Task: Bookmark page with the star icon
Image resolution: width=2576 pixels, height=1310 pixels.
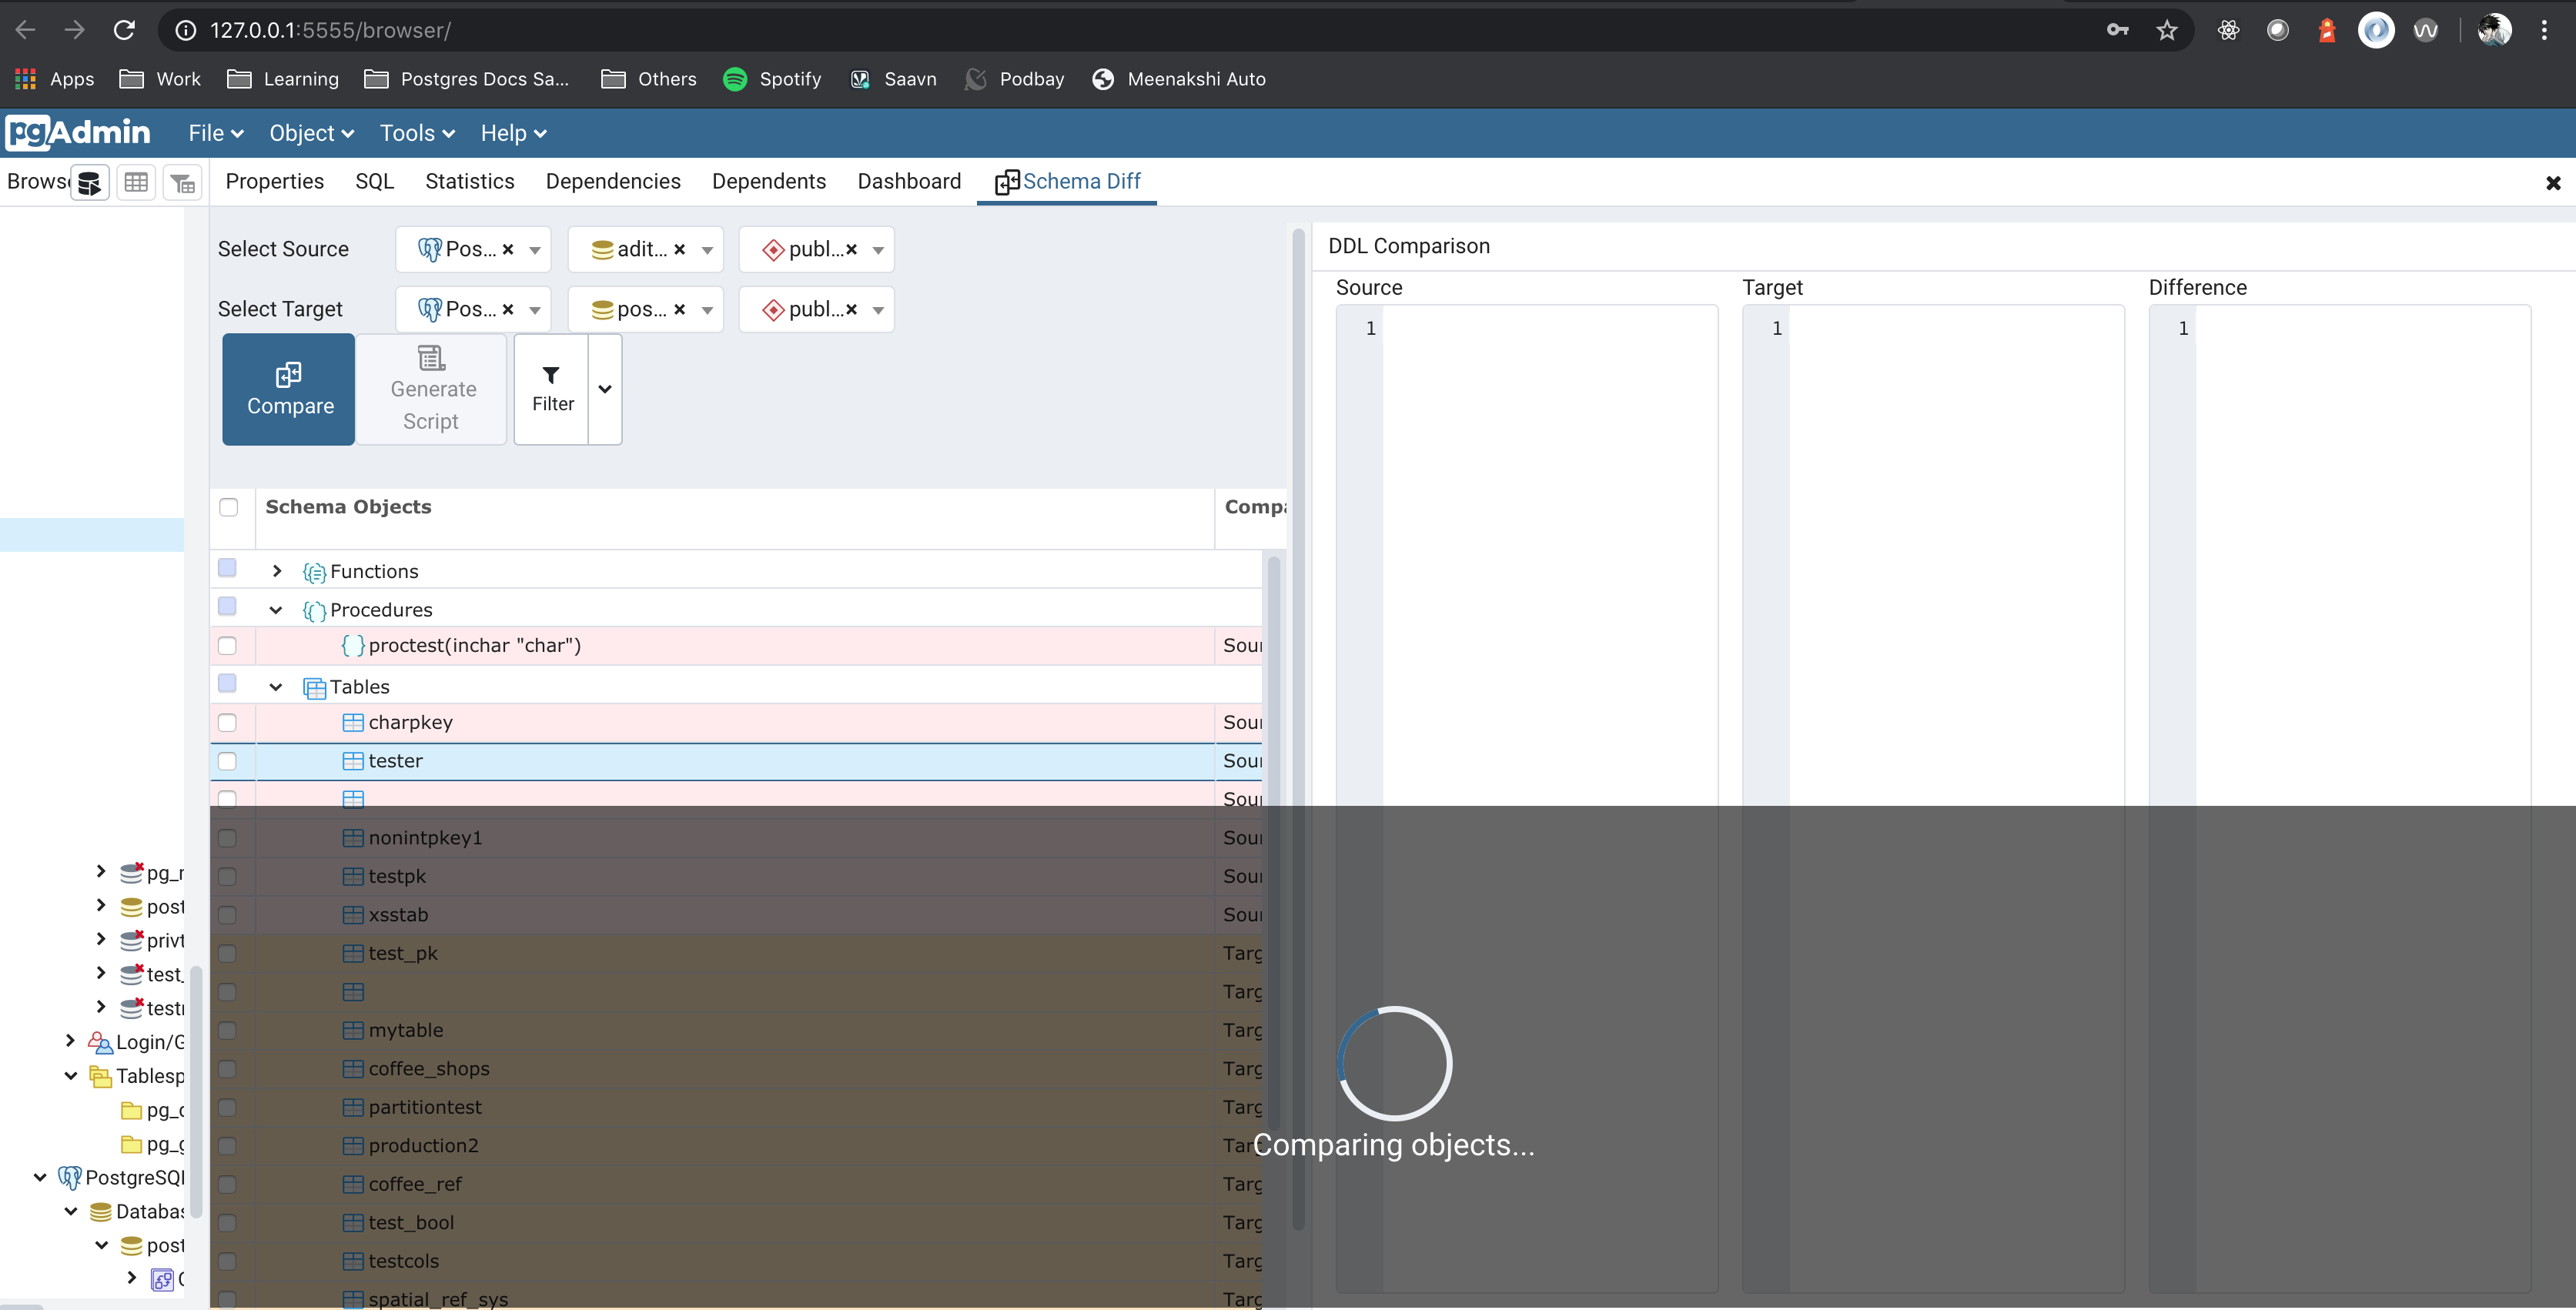Action: tap(2166, 30)
